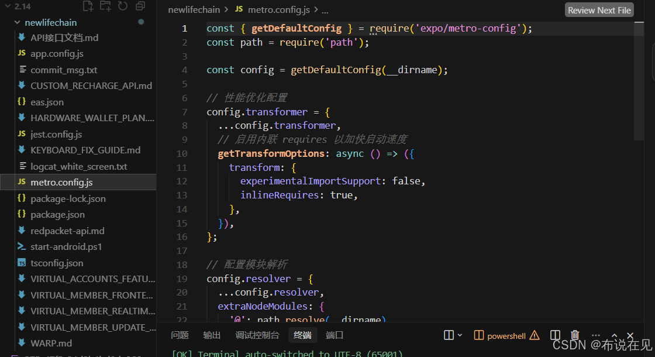Open start-android.ps1 script
Image resolution: width=655 pixels, height=357 pixels.
(66, 246)
